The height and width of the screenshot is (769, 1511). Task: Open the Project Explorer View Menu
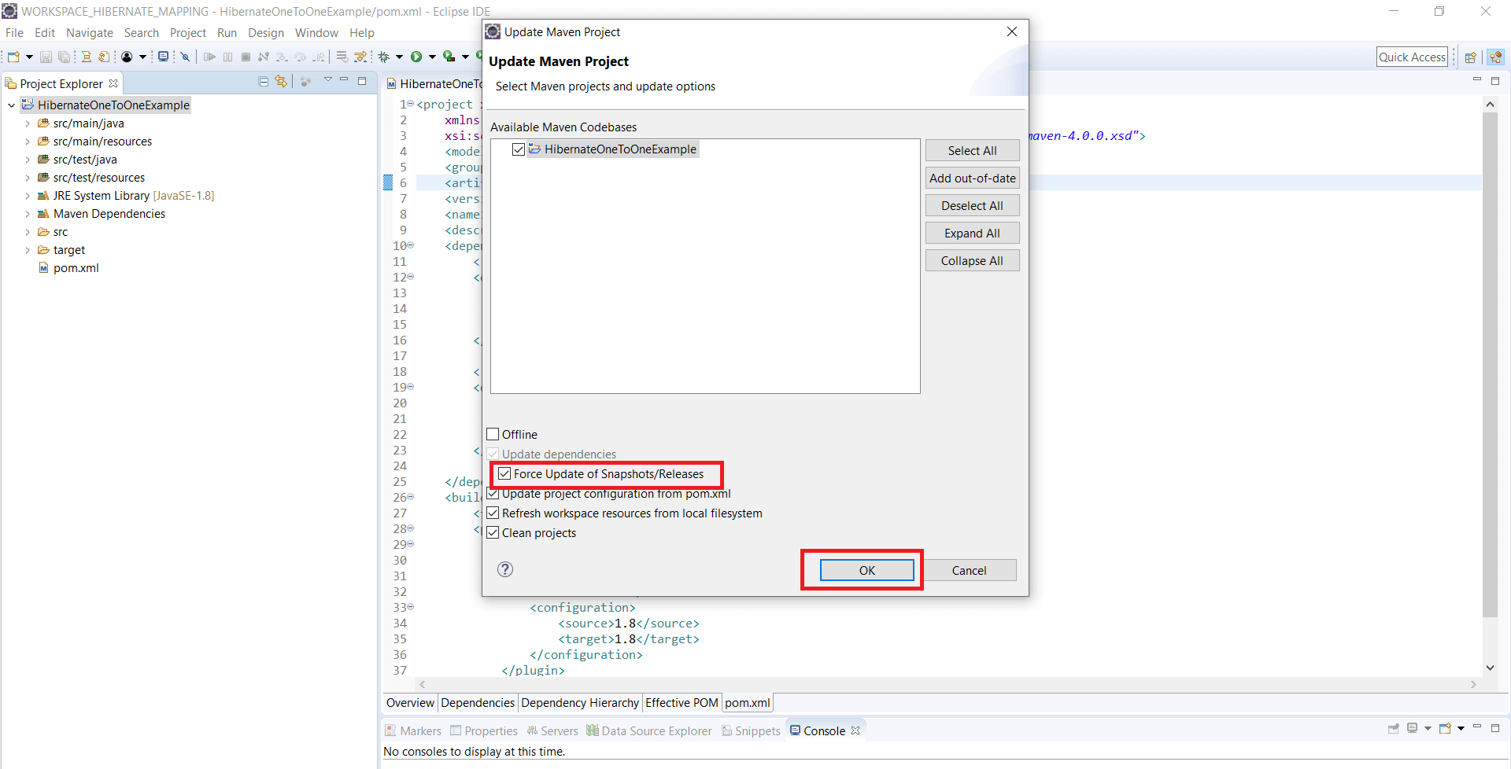click(327, 80)
